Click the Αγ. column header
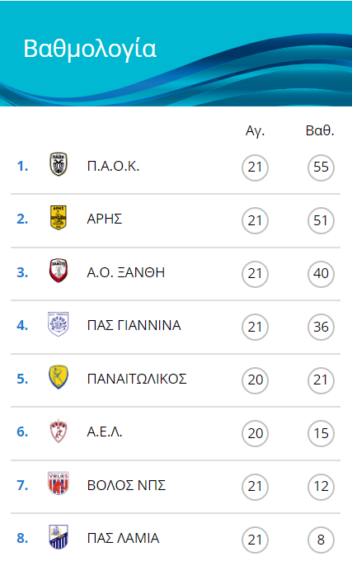Image resolution: width=352 pixels, height=566 pixels. [255, 130]
